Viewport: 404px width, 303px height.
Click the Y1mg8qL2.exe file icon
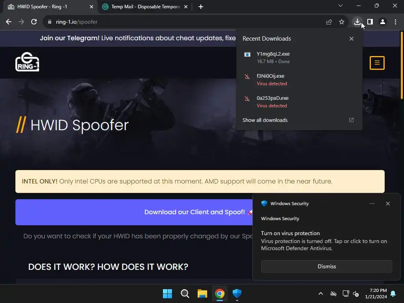[x=247, y=54]
